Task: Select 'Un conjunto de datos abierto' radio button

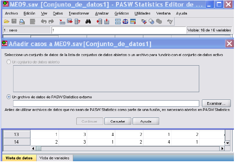Action: (8, 62)
